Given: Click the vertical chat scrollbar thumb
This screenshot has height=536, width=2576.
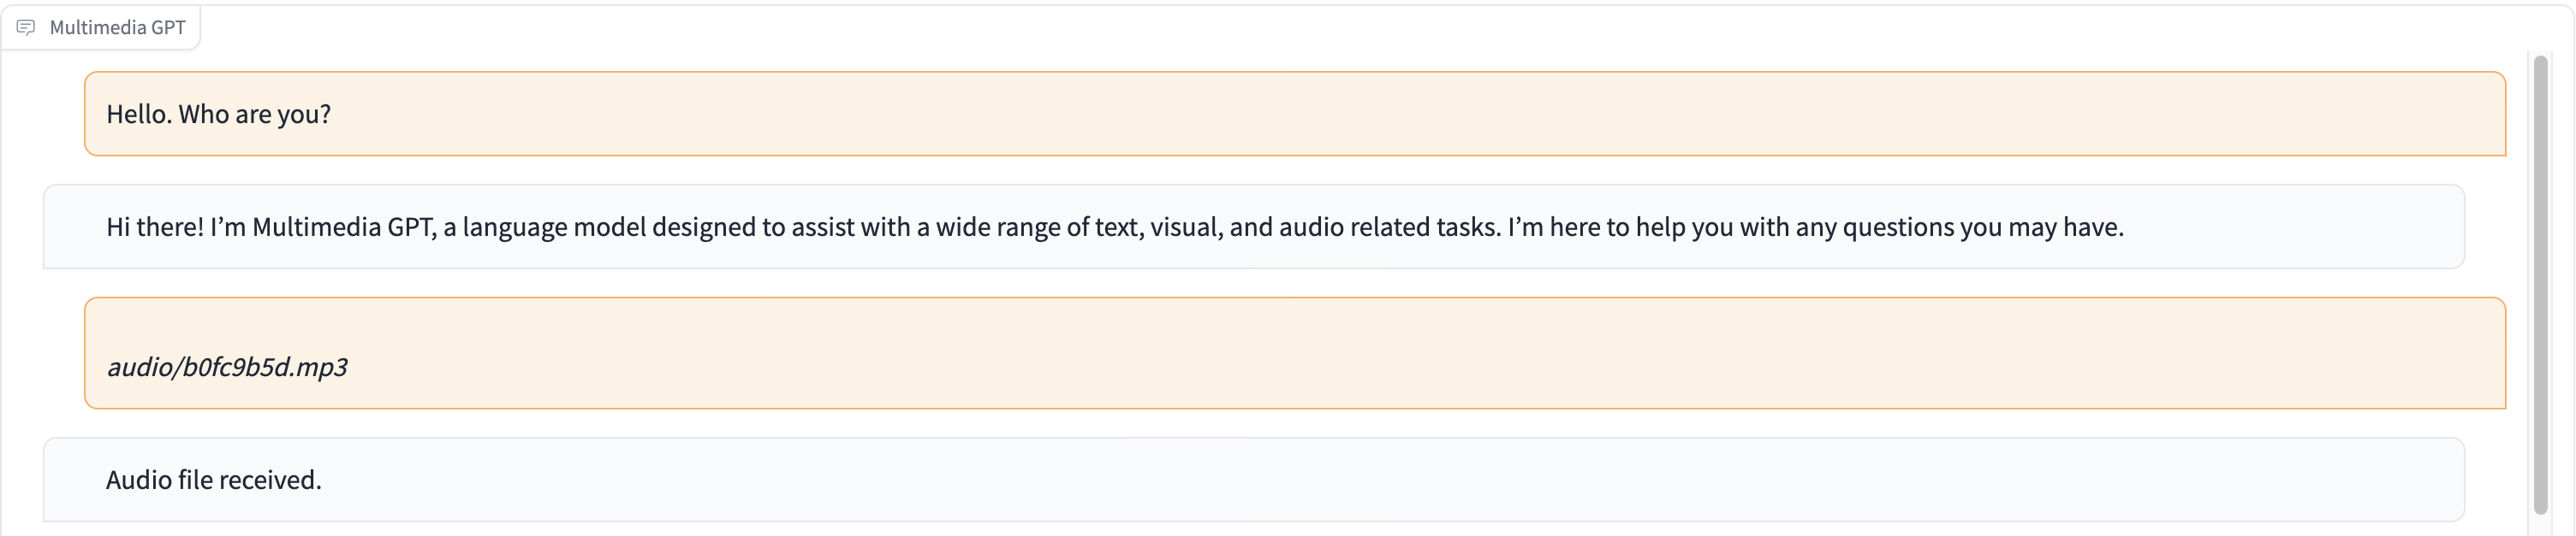Looking at the screenshot, I should (2540, 285).
